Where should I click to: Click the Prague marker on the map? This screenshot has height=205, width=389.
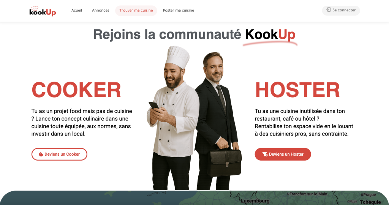point(362,195)
